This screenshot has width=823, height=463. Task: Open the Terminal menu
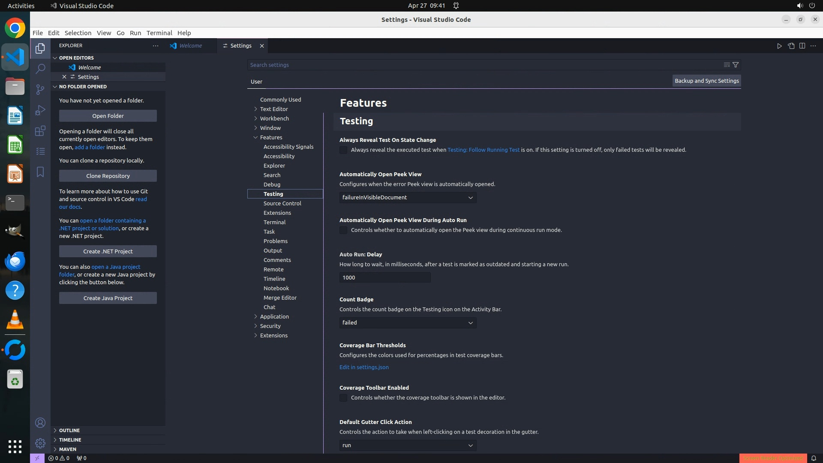(159, 33)
